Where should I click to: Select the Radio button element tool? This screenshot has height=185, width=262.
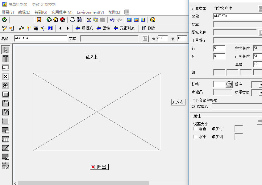point(5,85)
